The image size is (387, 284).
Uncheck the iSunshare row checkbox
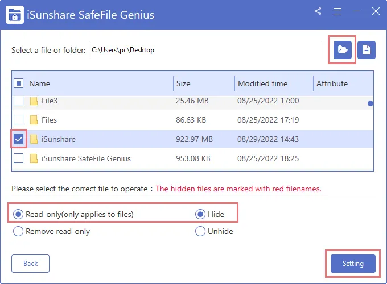coord(19,139)
